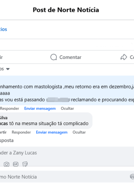Click Responder under Silva's reply

click(x=21, y=132)
